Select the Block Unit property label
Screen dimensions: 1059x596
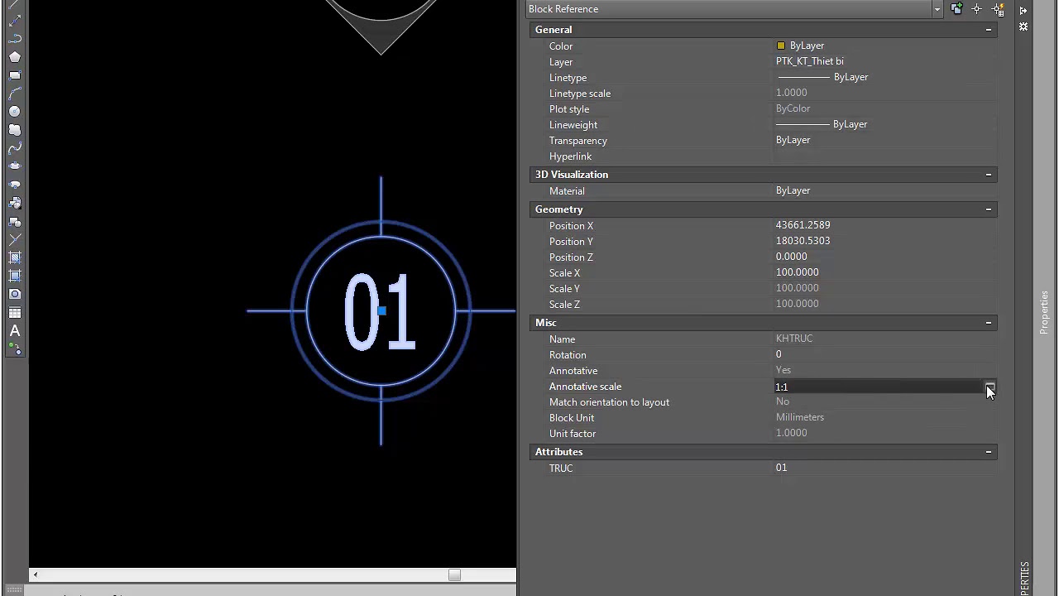point(572,418)
